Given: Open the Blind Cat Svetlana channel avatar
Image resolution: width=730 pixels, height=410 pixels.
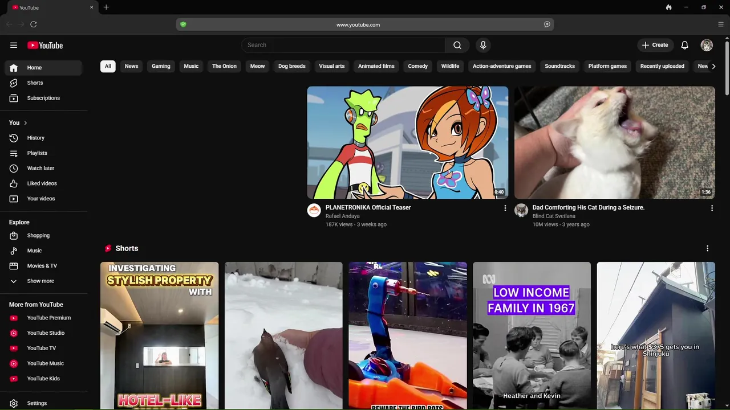Looking at the screenshot, I should tap(521, 211).
